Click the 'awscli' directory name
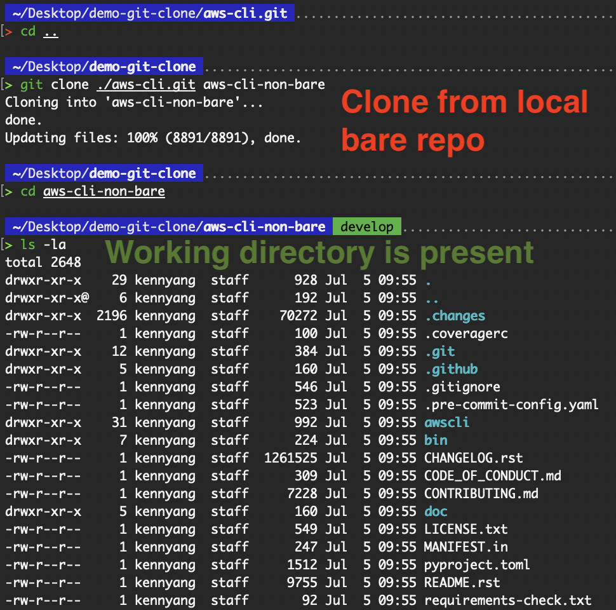 pos(447,423)
